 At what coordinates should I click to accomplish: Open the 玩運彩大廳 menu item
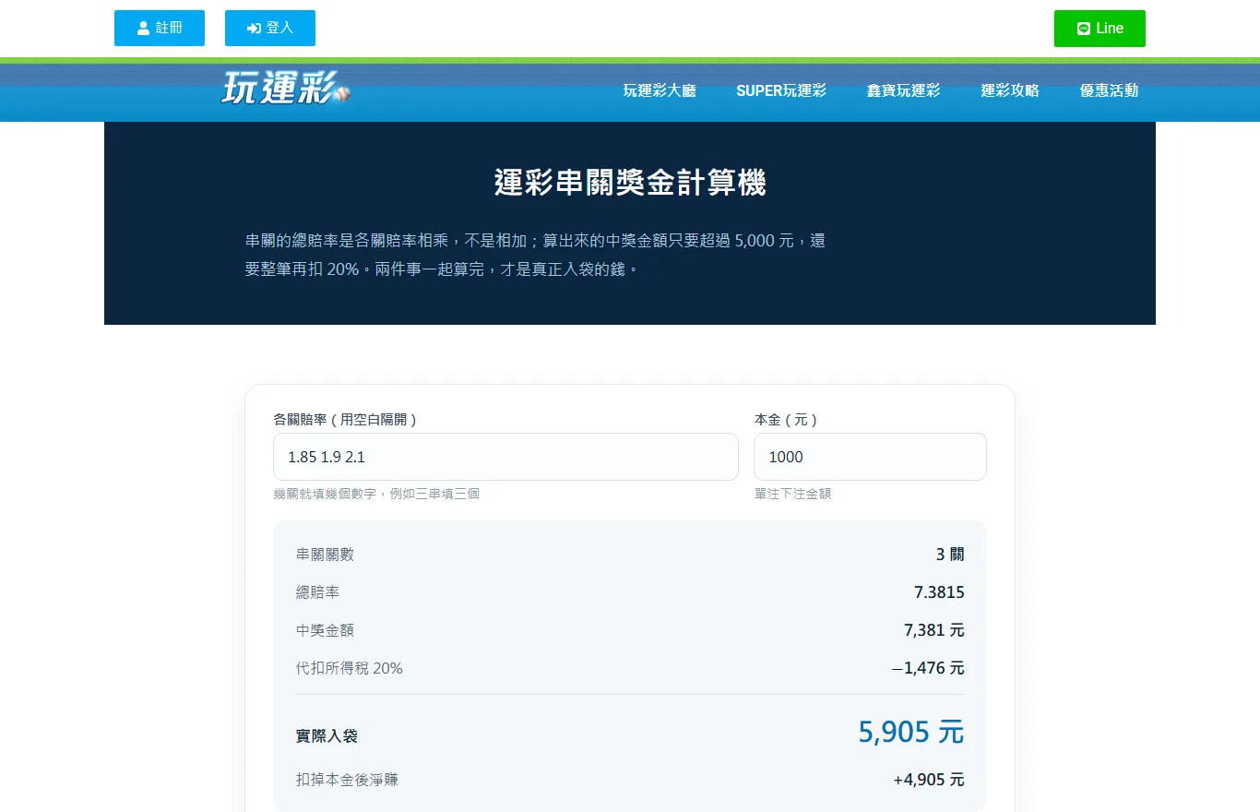[660, 90]
